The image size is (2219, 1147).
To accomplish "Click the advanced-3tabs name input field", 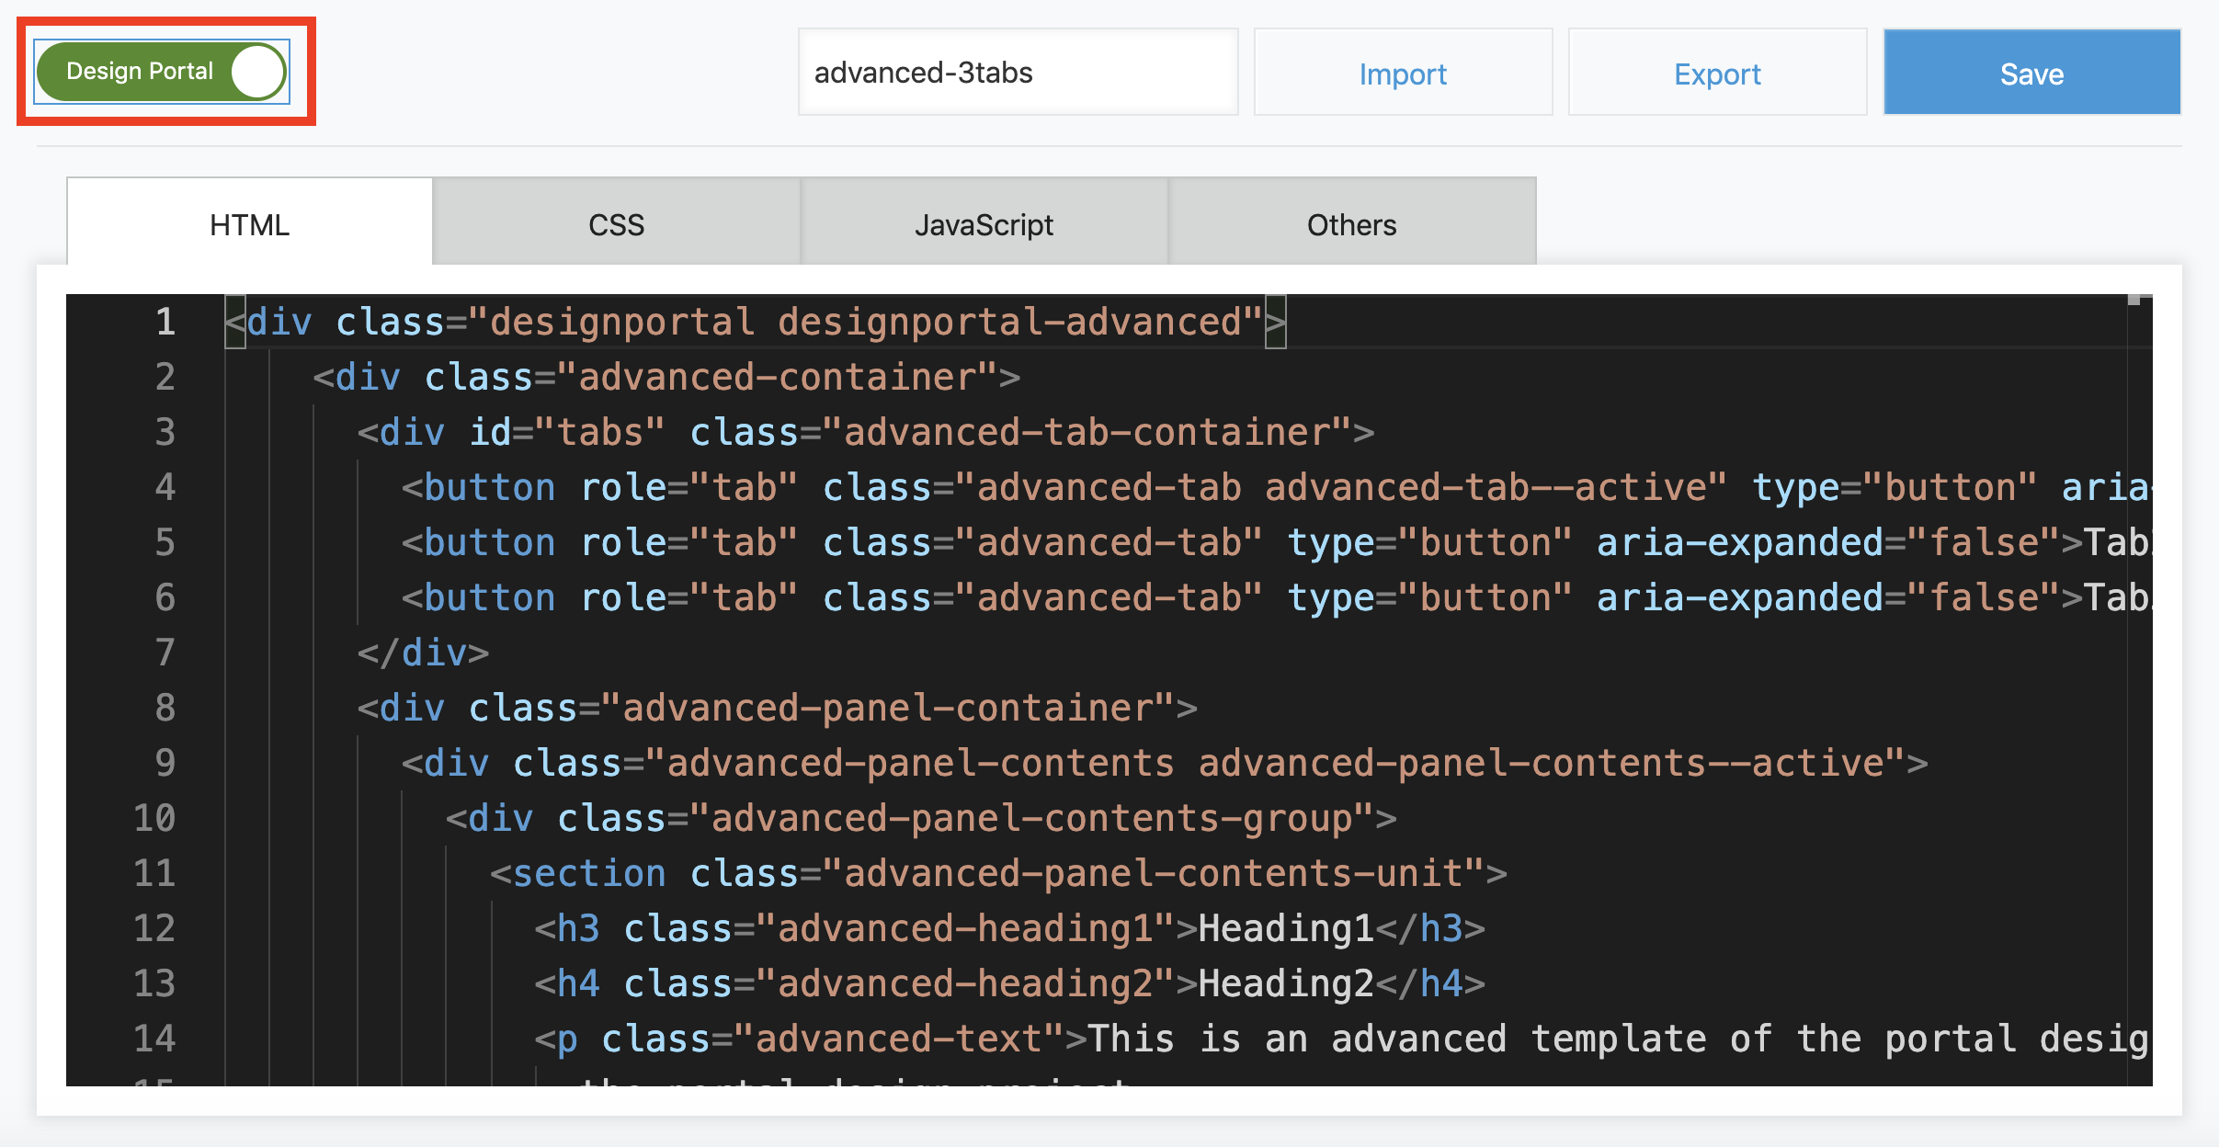I will coord(1018,73).
